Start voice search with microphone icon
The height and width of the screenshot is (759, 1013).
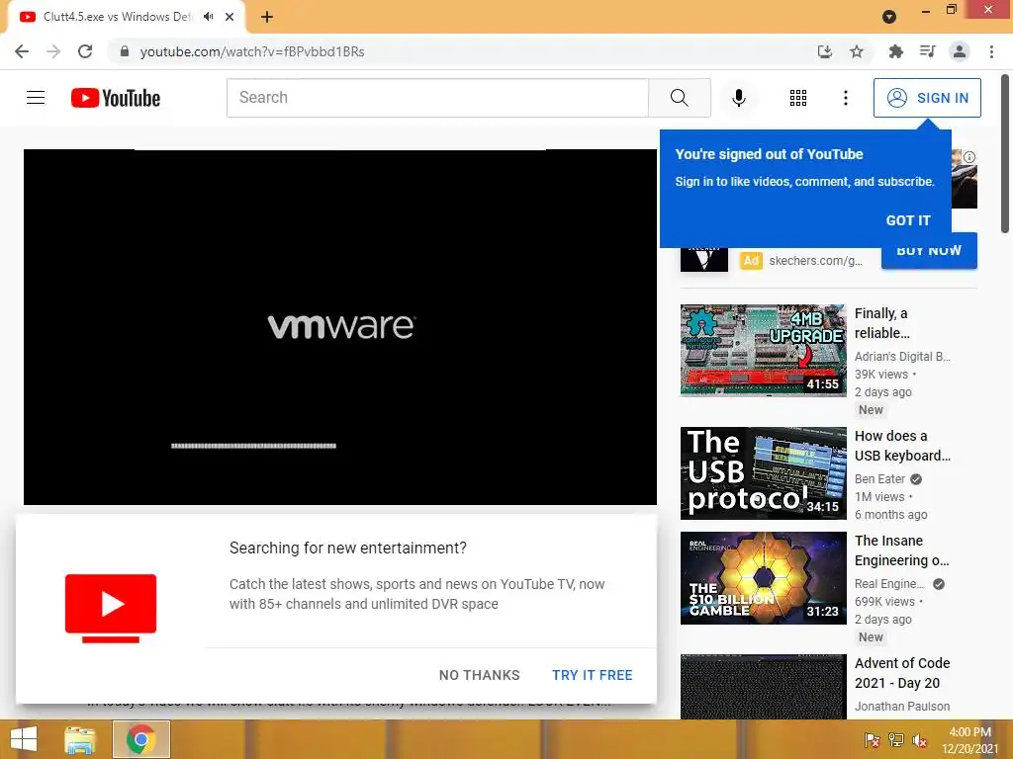[738, 98]
